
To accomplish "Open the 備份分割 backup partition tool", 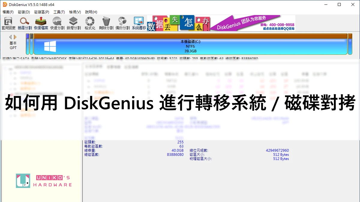I will tap(122, 23).
